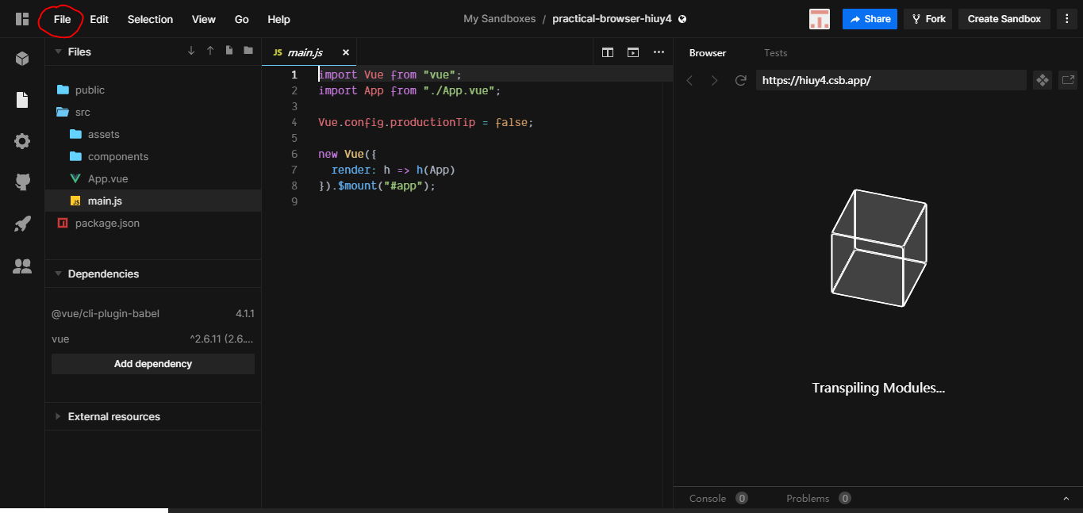The height and width of the screenshot is (513, 1083).
Task: Click the preview URL address field
Action: click(x=891, y=80)
